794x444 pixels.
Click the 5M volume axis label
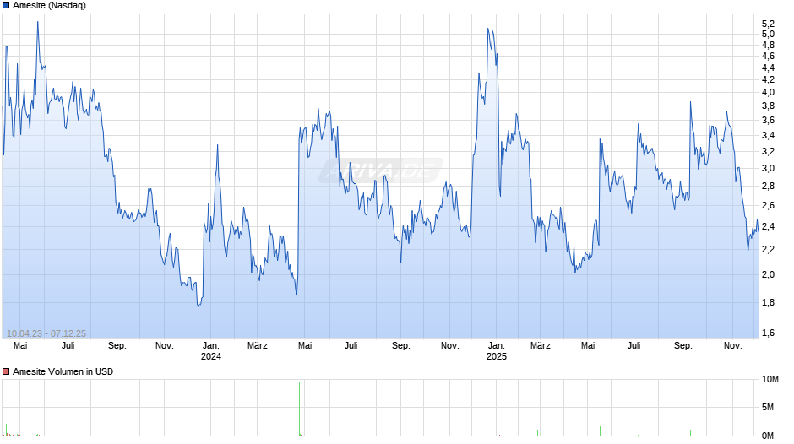pyautogui.click(x=768, y=408)
